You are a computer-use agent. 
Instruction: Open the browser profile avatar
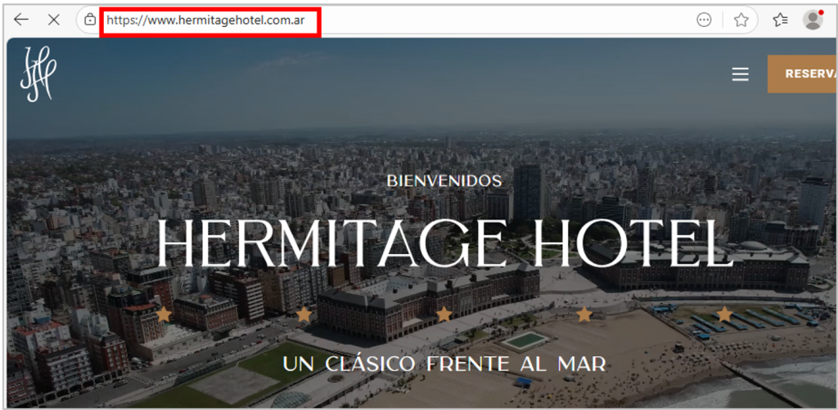point(813,20)
